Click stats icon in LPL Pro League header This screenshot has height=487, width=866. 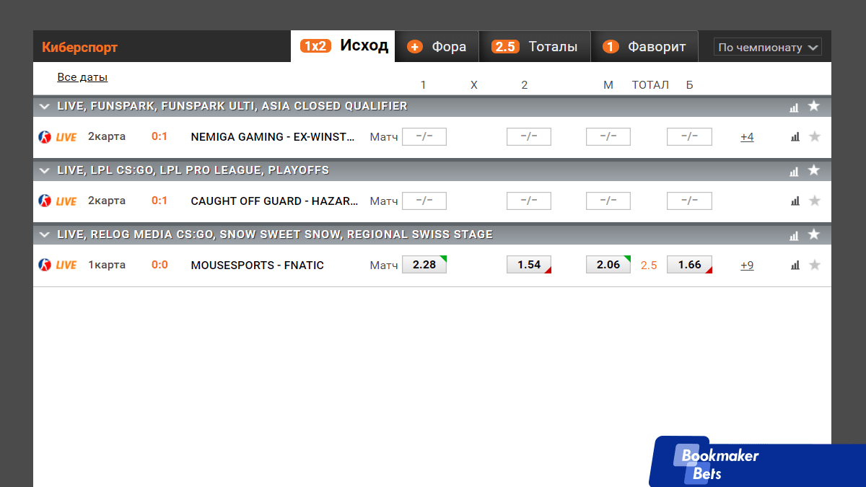[x=794, y=171]
